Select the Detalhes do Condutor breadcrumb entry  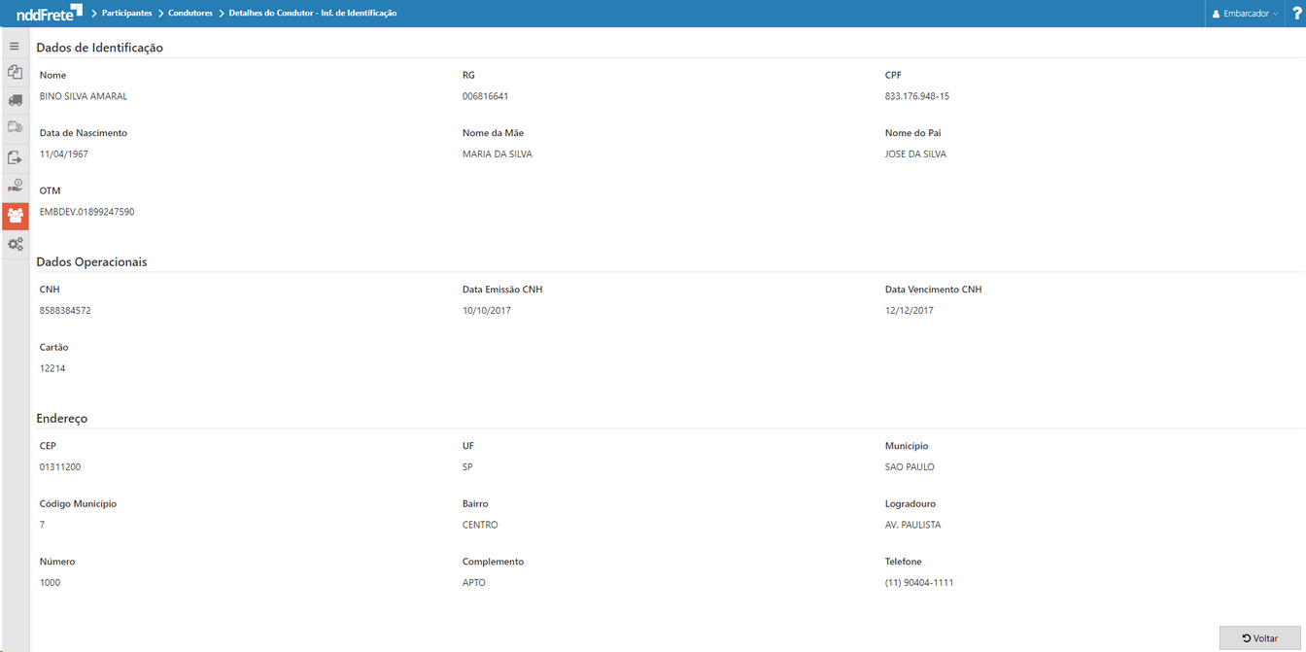click(313, 13)
